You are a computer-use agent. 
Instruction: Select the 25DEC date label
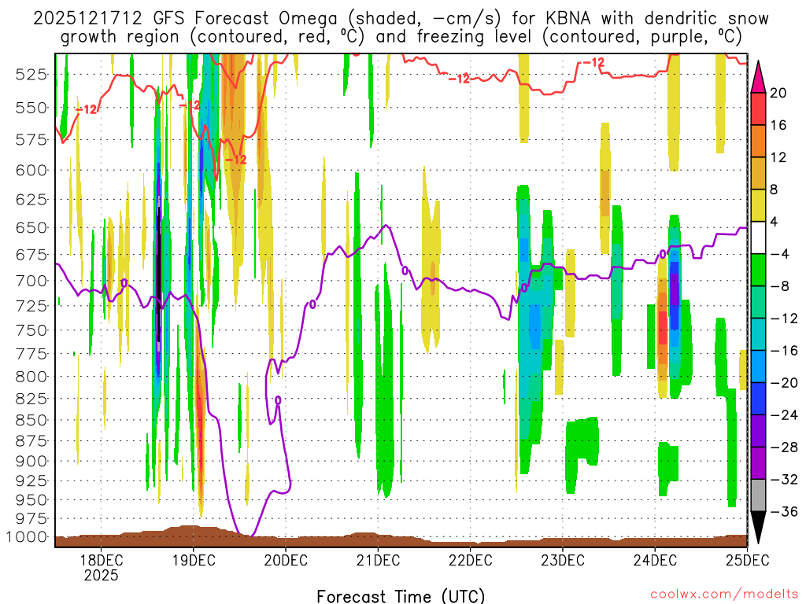748,559
